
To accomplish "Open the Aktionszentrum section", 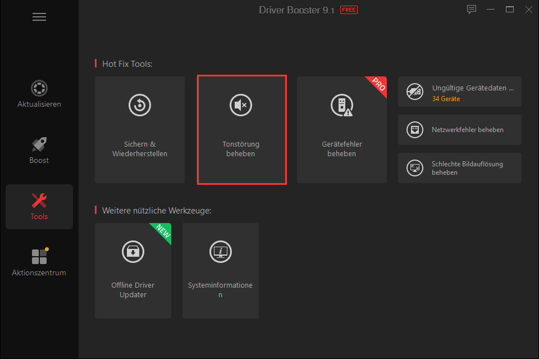I will 39,263.
